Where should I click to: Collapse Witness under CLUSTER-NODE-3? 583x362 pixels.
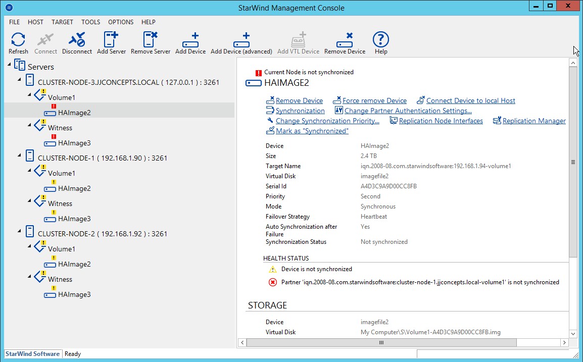(29, 125)
